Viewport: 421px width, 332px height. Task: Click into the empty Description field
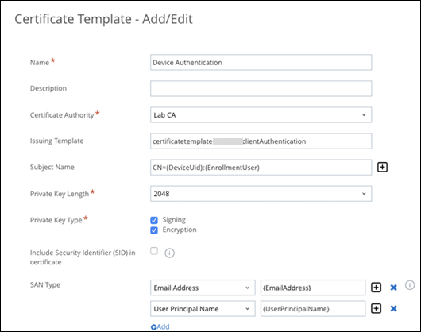261,89
